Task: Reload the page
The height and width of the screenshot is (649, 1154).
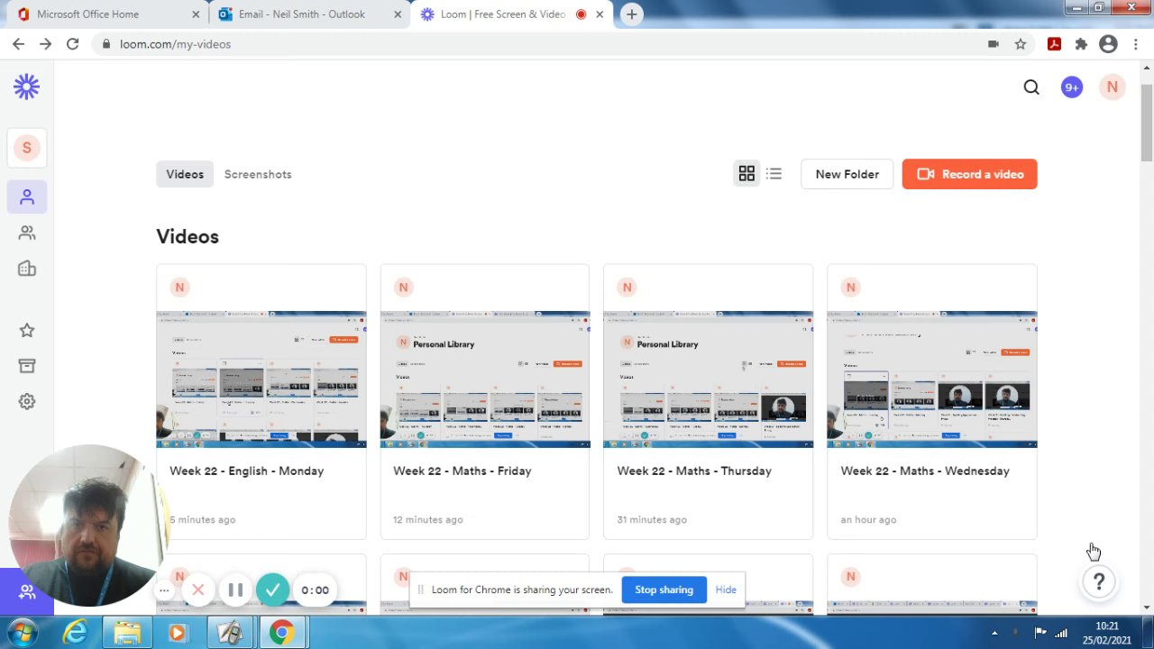Action: click(x=72, y=43)
